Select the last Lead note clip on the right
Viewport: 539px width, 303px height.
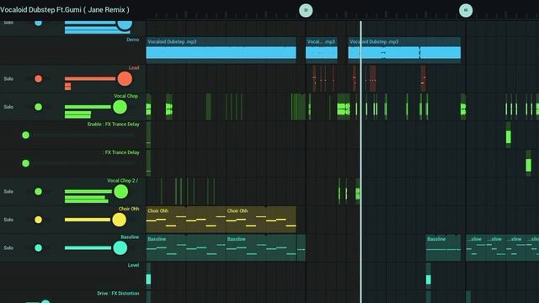pyautogui.click(x=423, y=78)
